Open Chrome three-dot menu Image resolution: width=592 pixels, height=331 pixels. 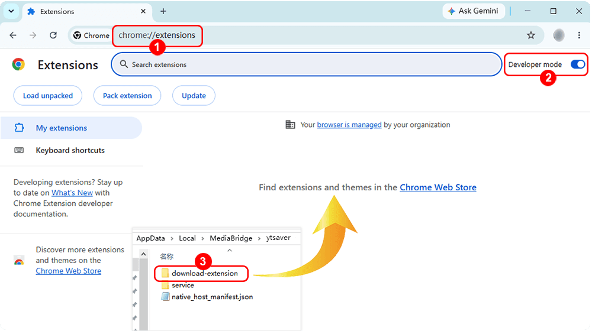point(579,35)
